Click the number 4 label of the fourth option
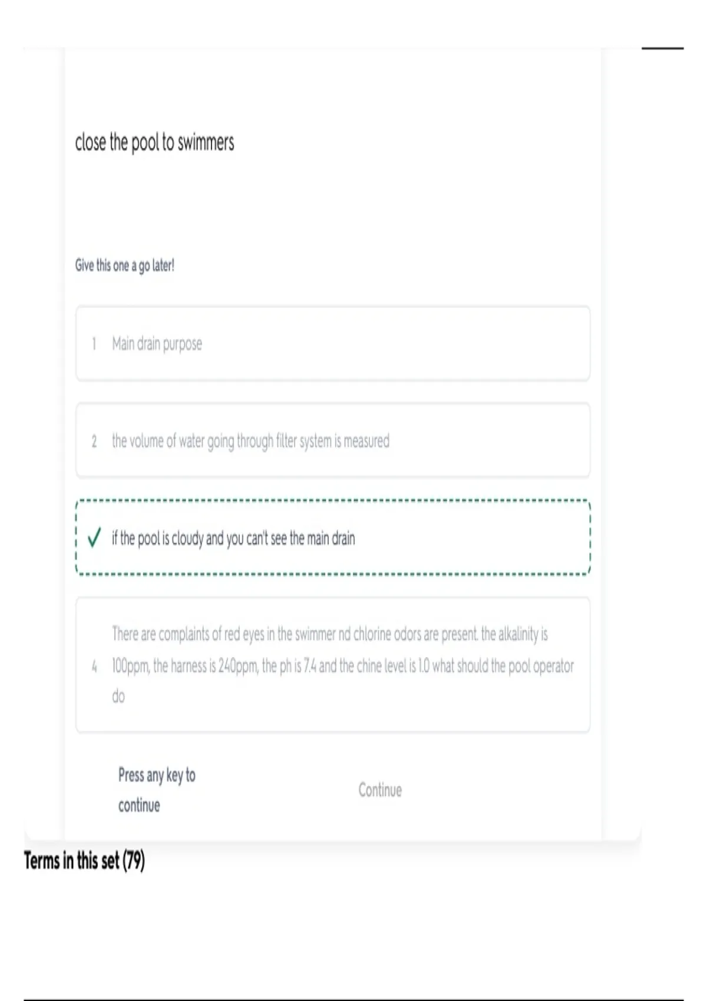707x1001 pixels. pos(94,666)
